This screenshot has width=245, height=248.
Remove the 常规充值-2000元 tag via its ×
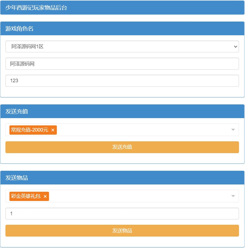pos(53,130)
